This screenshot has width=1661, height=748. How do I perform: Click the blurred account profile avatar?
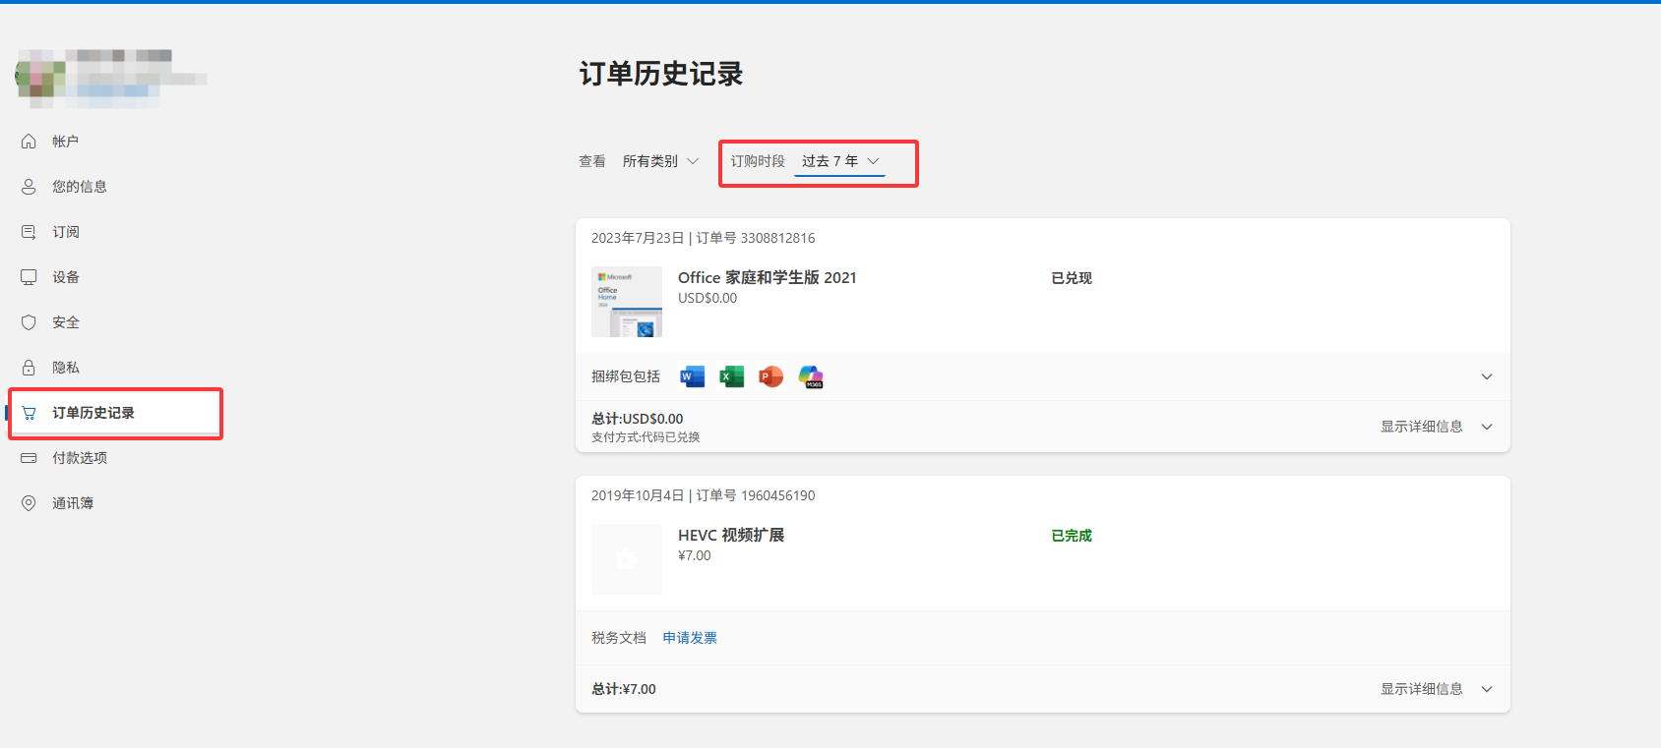(x=40, y=77)
